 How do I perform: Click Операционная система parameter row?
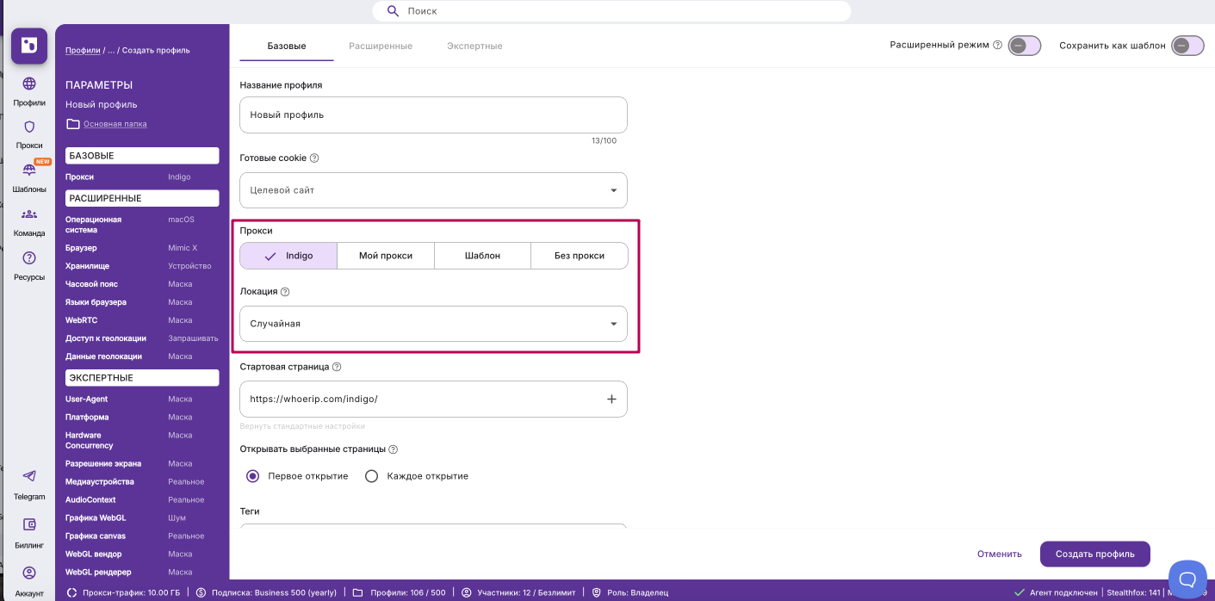142,225
